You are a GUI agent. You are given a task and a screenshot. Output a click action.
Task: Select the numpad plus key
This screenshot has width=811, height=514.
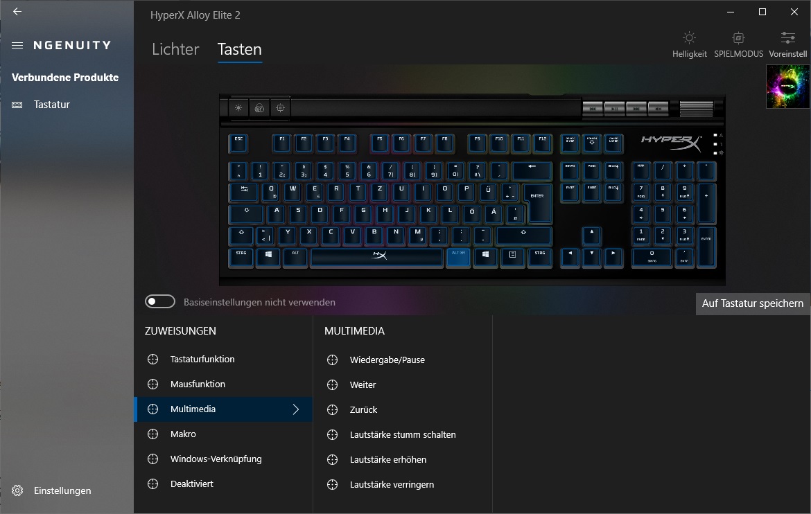[x=706, y=203]
